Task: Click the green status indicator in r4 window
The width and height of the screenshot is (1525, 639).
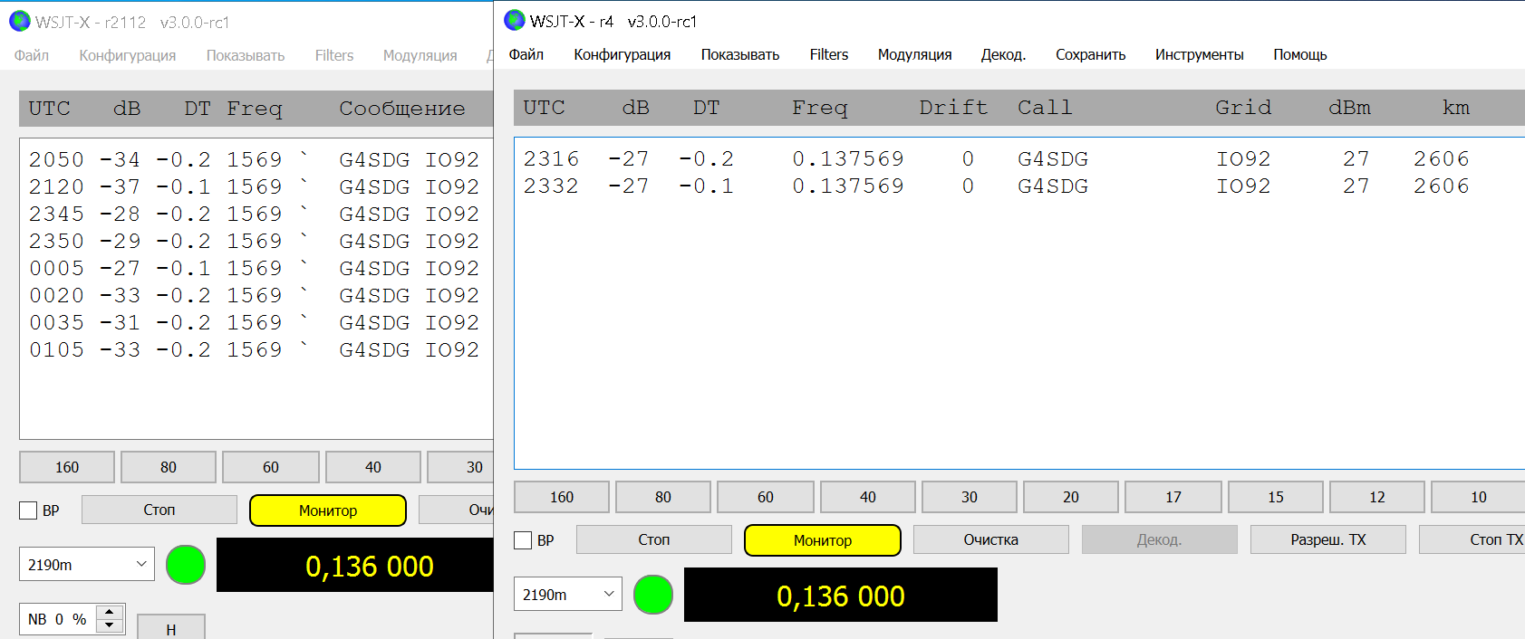Action: point(652,595)
